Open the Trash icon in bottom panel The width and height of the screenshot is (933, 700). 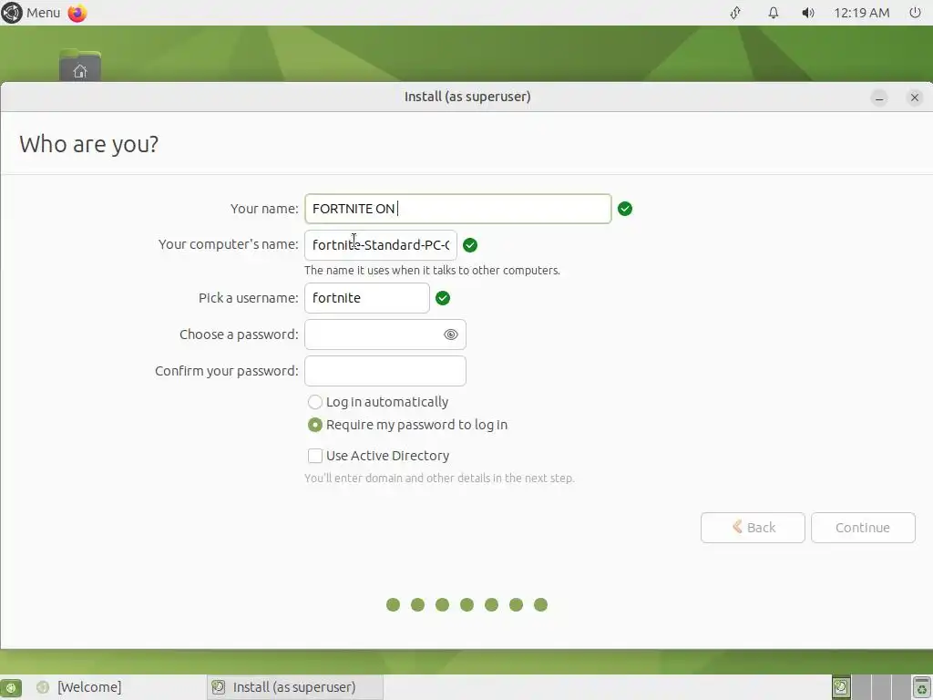click(921, 687)
